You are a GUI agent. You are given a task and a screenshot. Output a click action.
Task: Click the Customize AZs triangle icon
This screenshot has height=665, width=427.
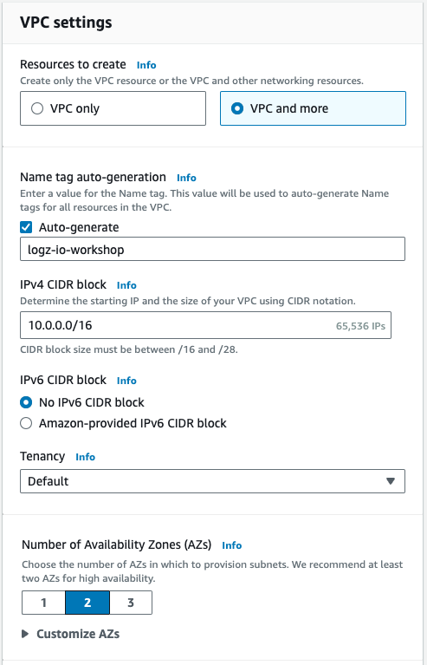tap(25, 634)
